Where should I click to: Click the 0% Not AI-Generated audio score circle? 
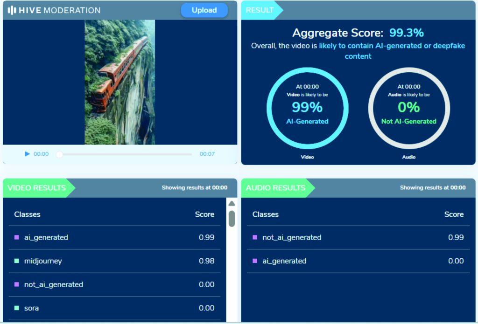click(409, 108)
